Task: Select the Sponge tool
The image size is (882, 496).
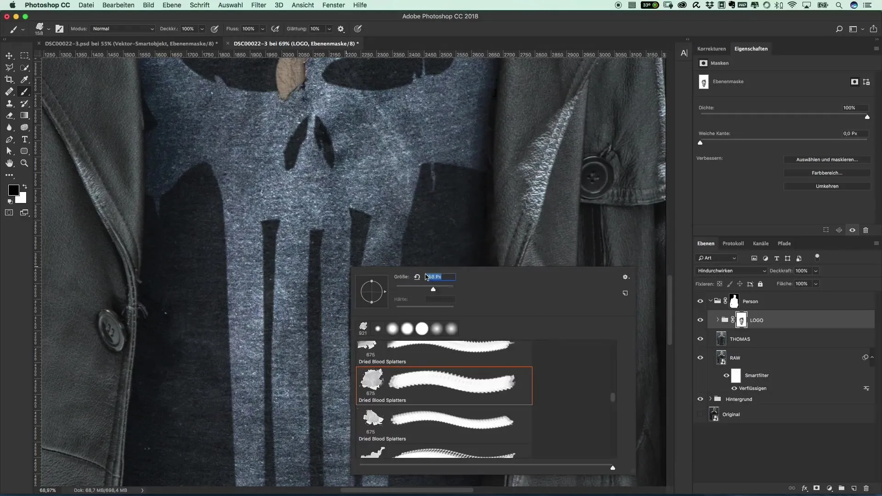Action: coord(25,127)
